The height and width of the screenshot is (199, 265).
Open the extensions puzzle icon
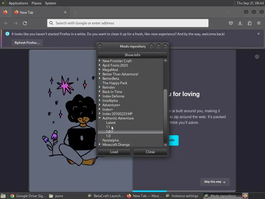click(x=249, y=23)
